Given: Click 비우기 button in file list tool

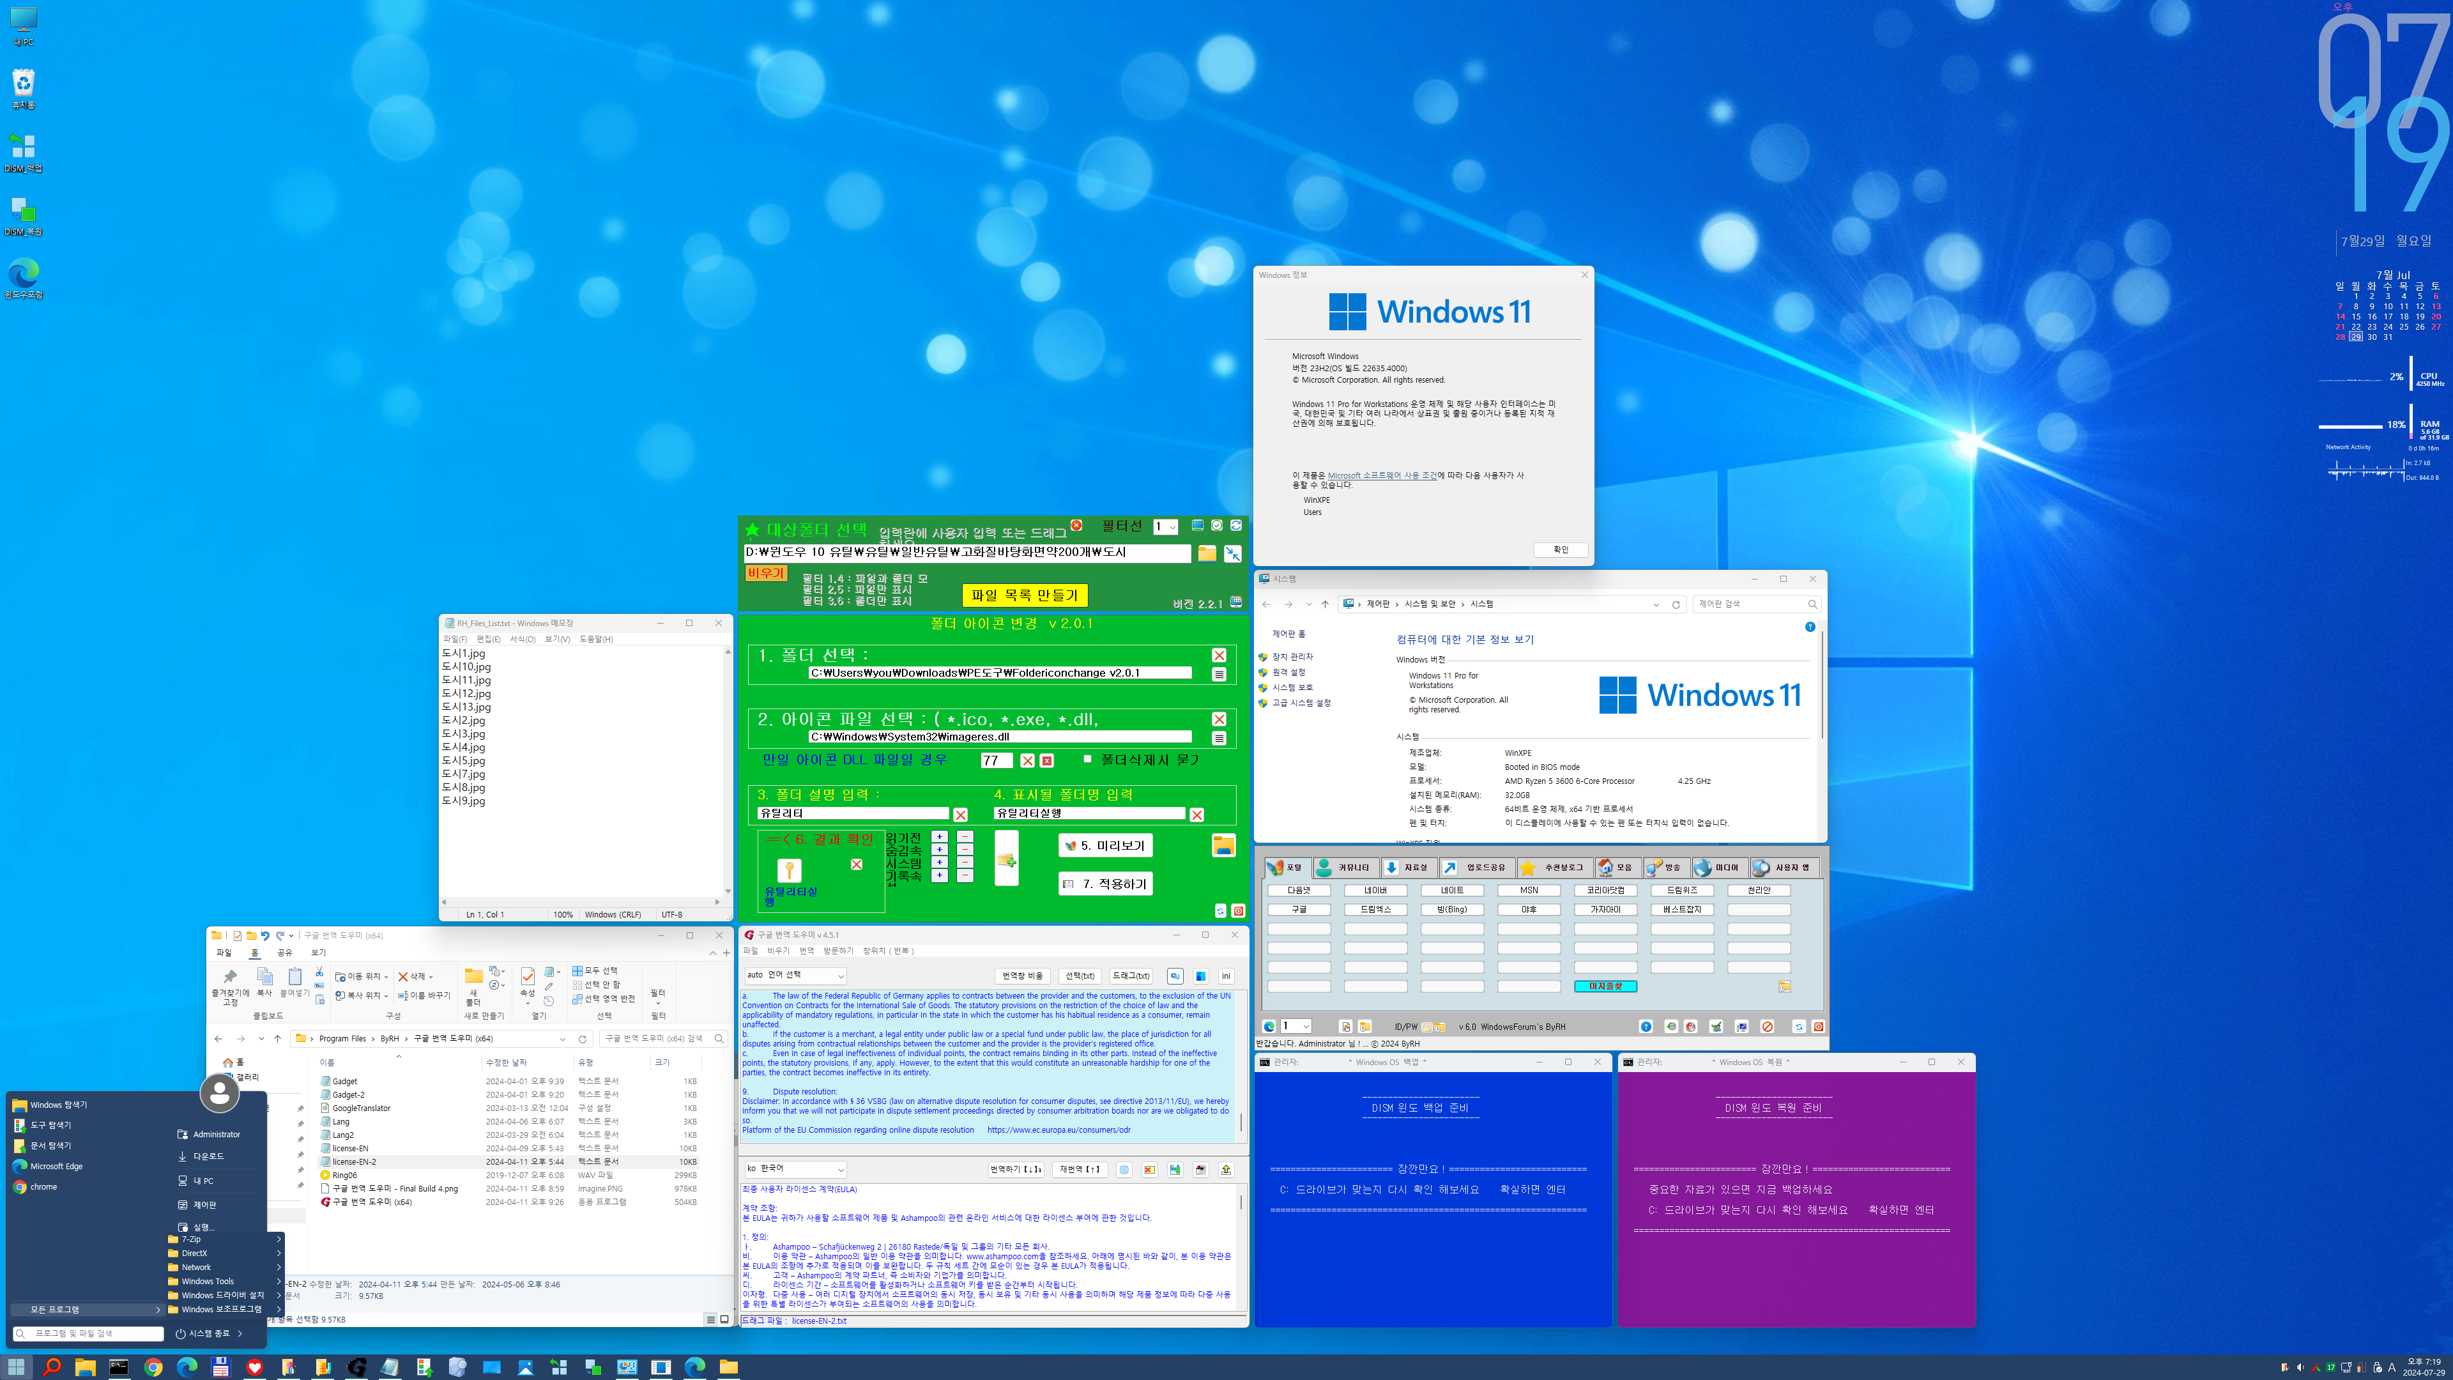Looking at the screenshot, I should point(766,573).
